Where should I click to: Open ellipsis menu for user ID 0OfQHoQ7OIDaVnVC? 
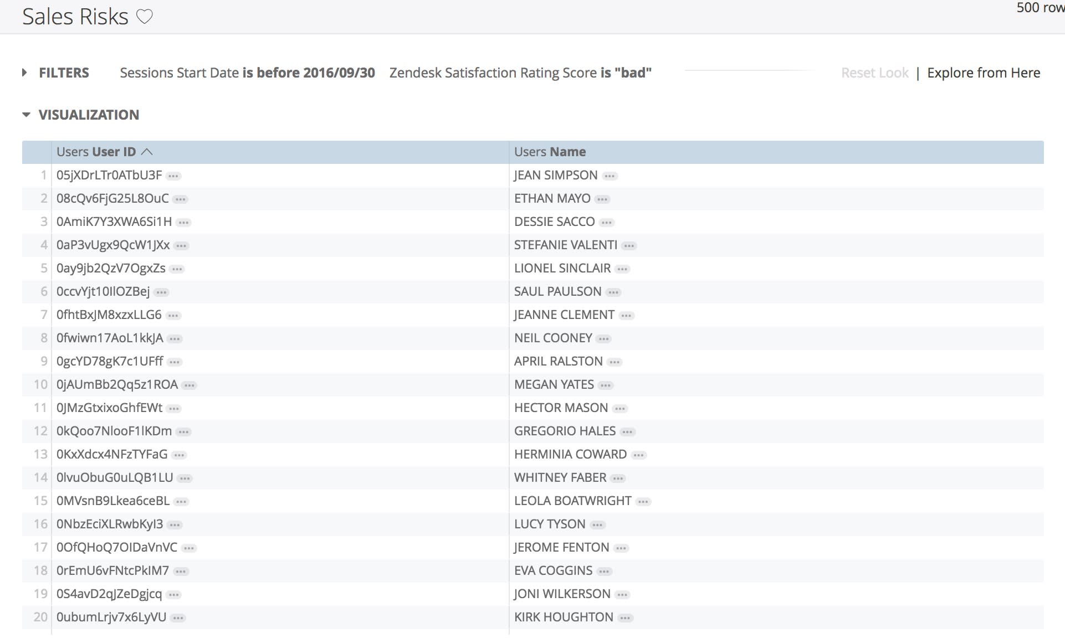click(189, 548)
